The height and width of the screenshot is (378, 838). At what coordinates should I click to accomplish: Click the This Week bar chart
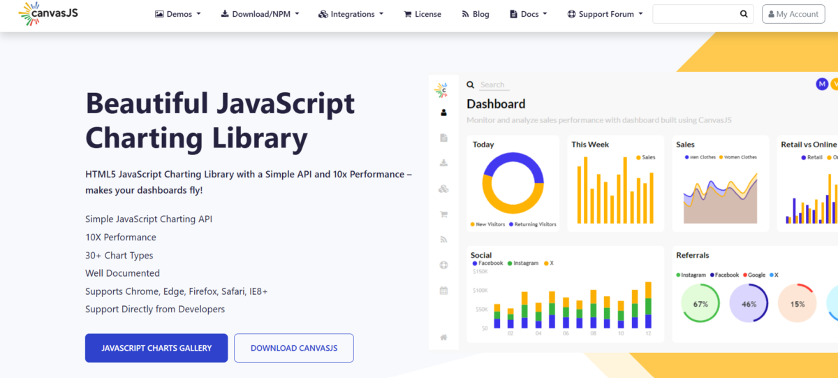(x=615, y=189)
